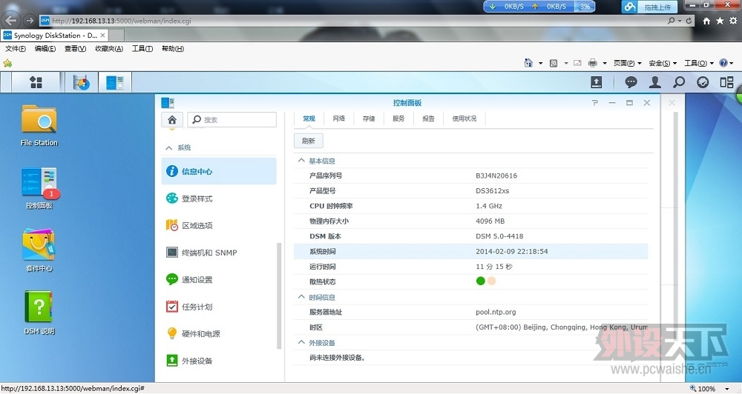This screenshot has height=394, width=742.
Task: Open the 安全(S) dropdown
Action: tap(663, 63)
